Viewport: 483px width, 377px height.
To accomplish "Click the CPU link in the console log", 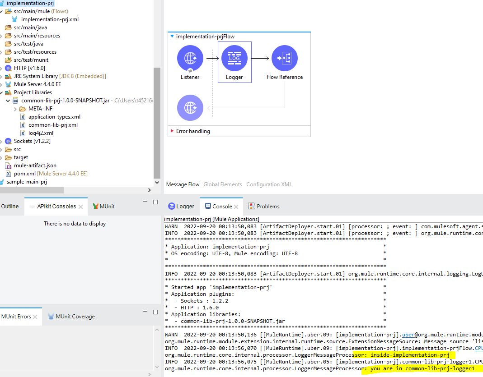I will (478, 349).
